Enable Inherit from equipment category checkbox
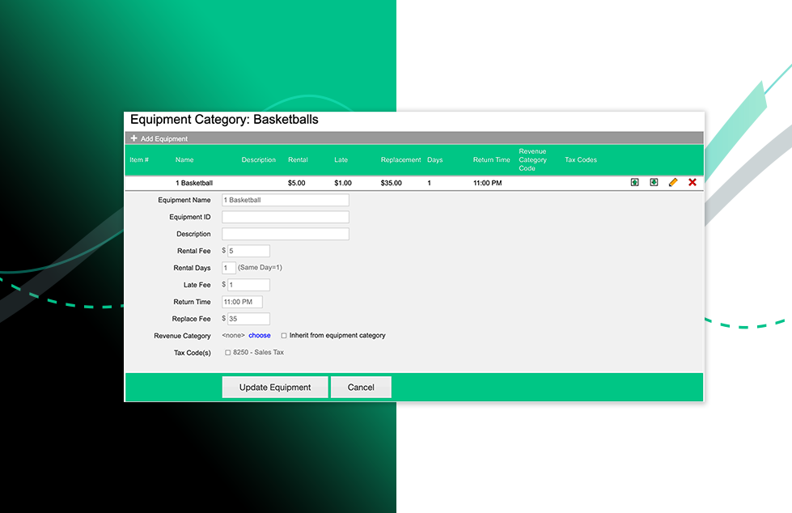This screenshot has width=792, height=513. [284, 336]
